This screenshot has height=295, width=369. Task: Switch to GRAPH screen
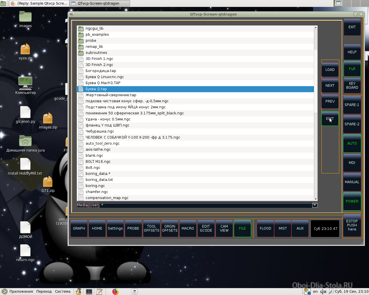click(79, 228)
